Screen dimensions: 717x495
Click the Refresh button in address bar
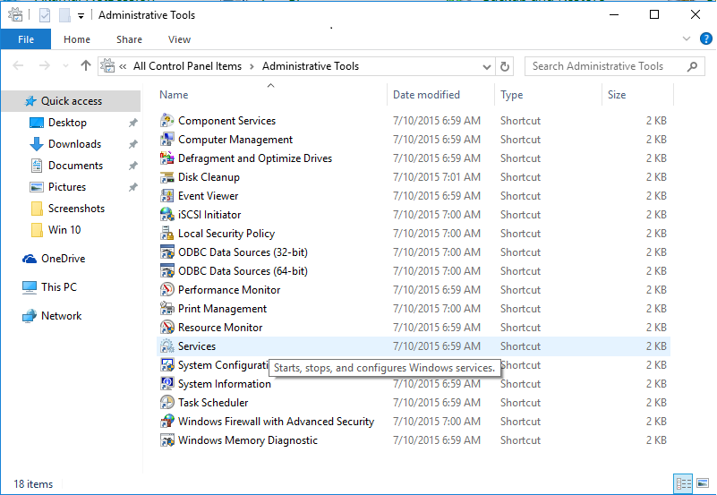click(x=505, y=66)
